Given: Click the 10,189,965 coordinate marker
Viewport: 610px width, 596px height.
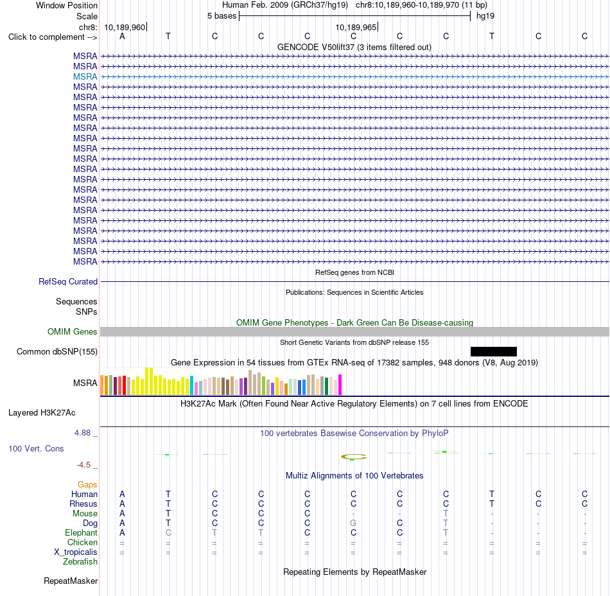Looking at the screenshot, I should pyautogui.click(x=356, y=27).
